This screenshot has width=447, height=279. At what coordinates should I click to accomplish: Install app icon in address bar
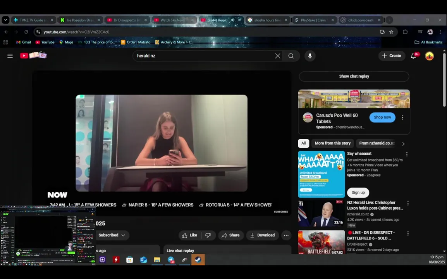click(382, 32)
